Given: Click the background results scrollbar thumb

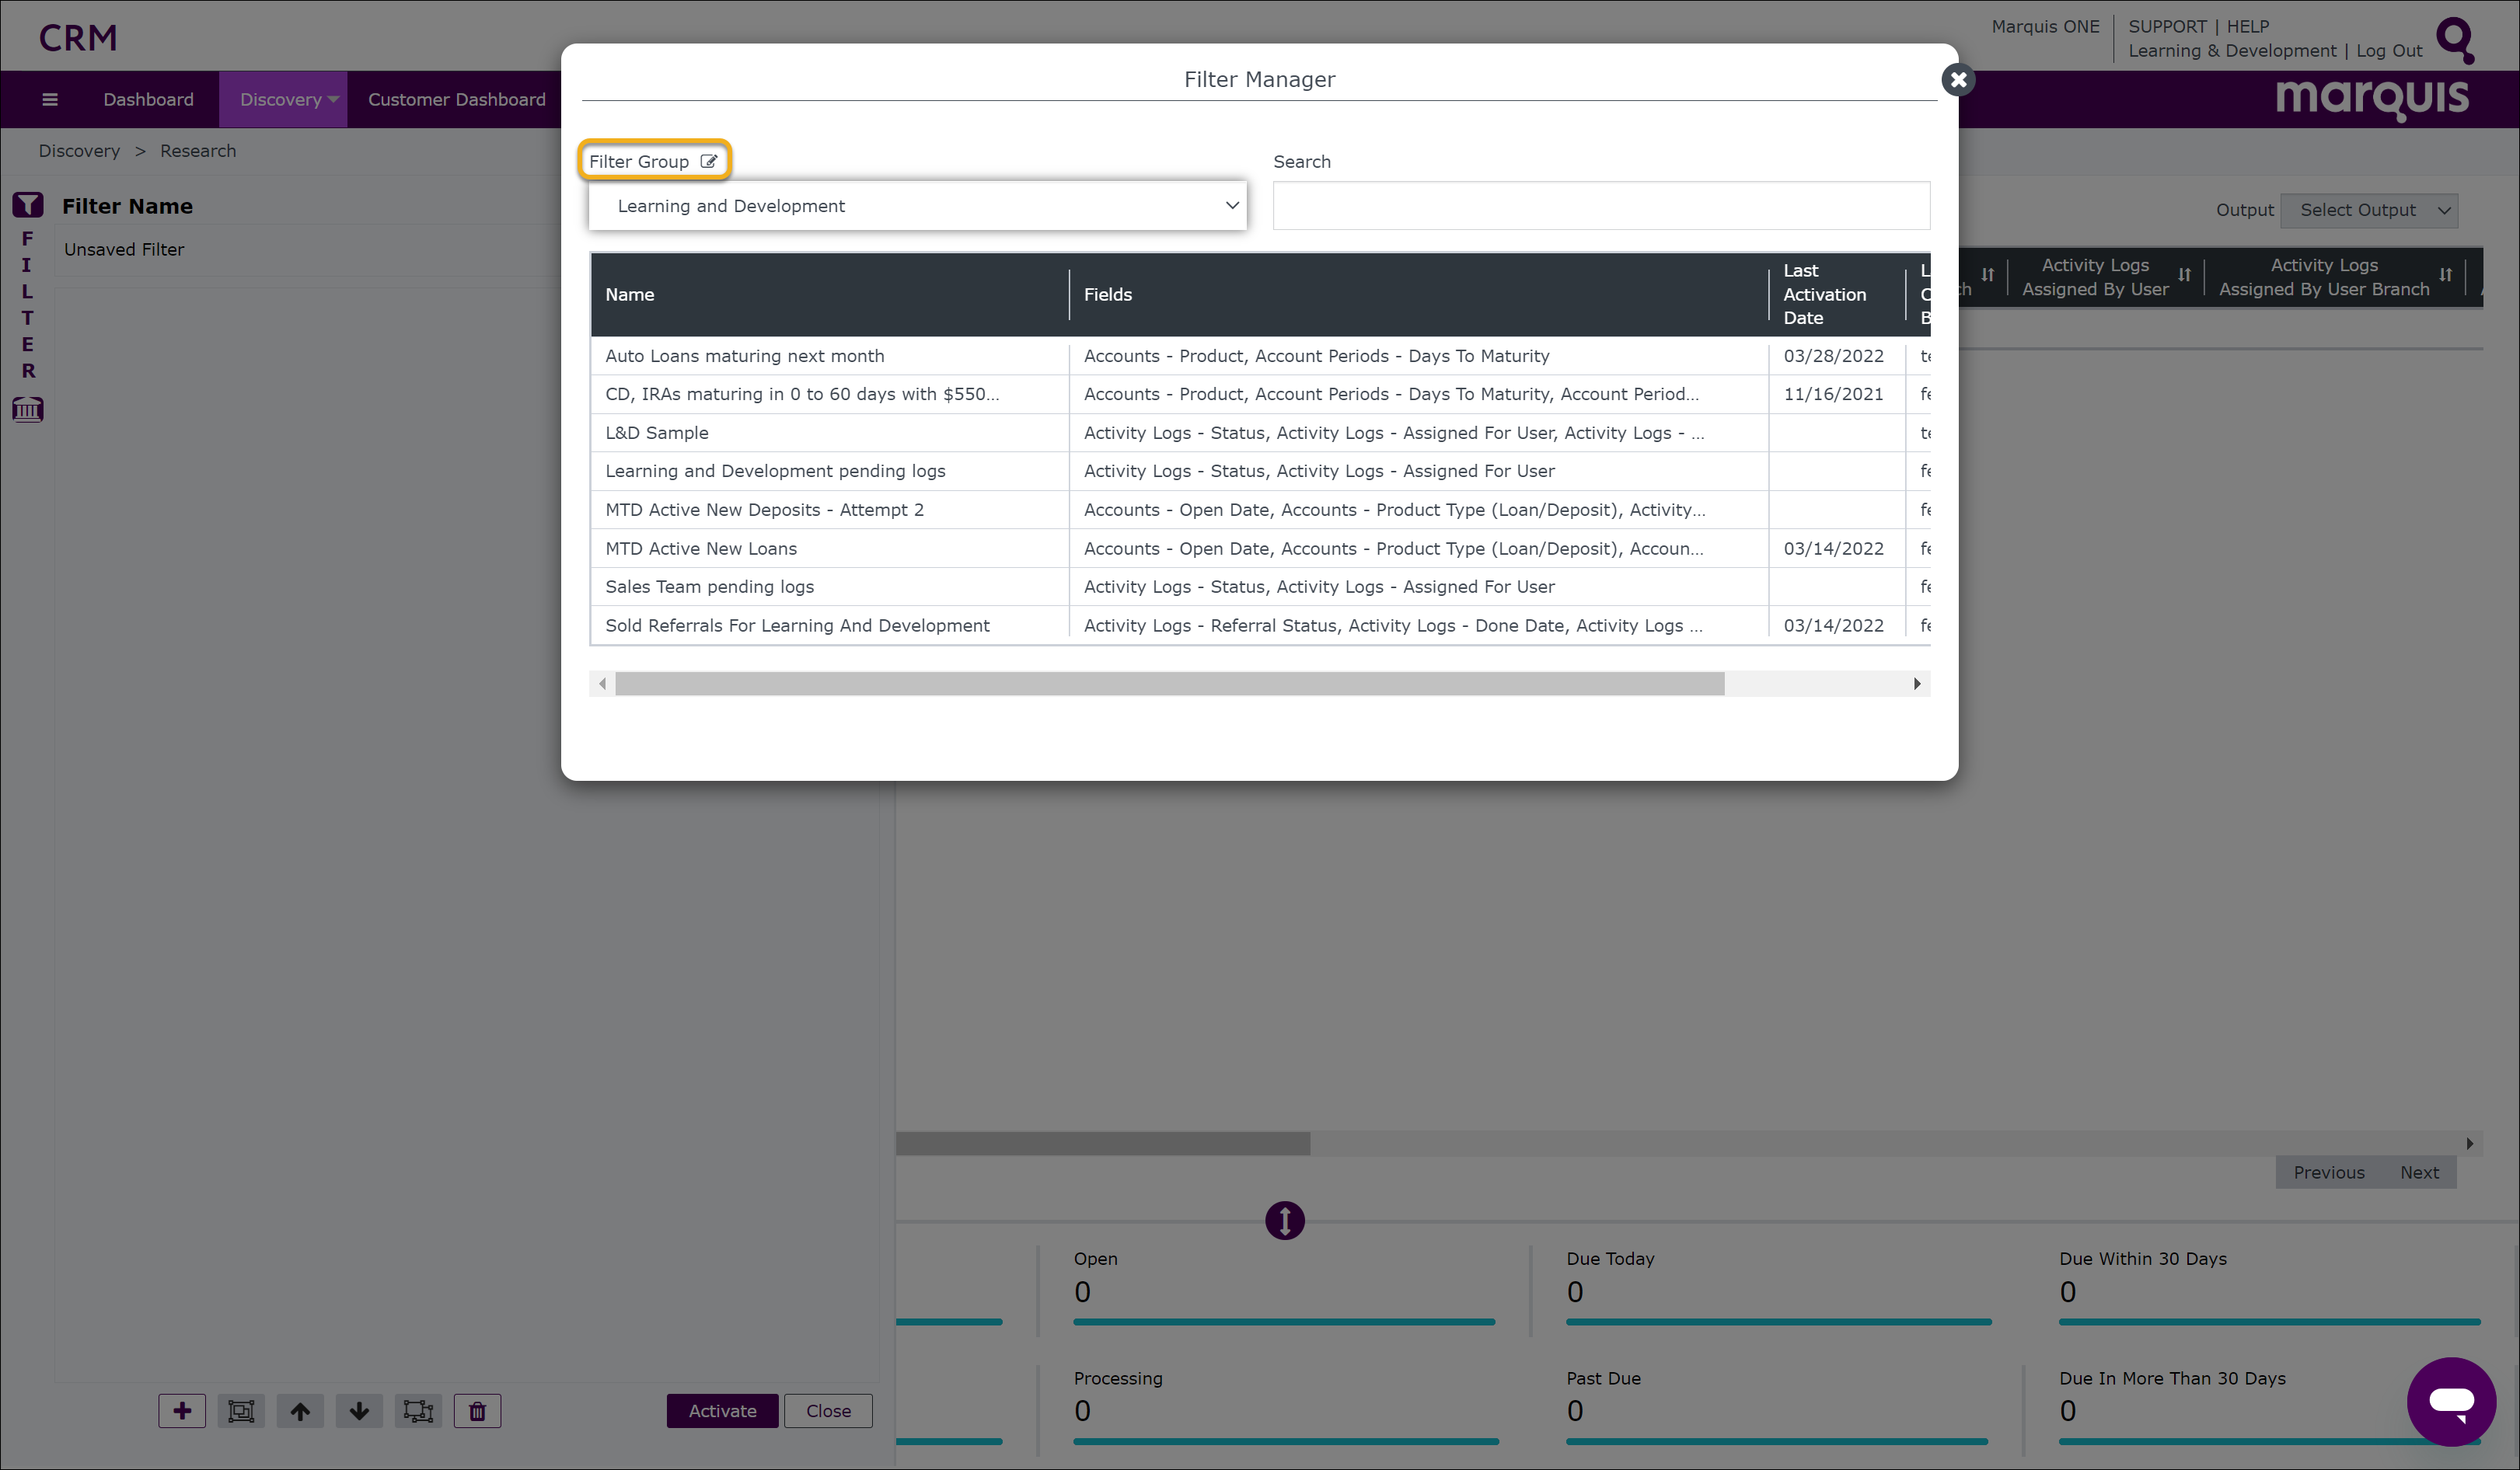Looking at the screenshot, I should click(1103, 1143).
